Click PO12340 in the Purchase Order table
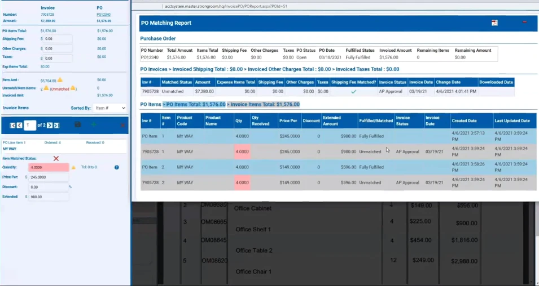The image size is (539, 286). pos(150,57)
